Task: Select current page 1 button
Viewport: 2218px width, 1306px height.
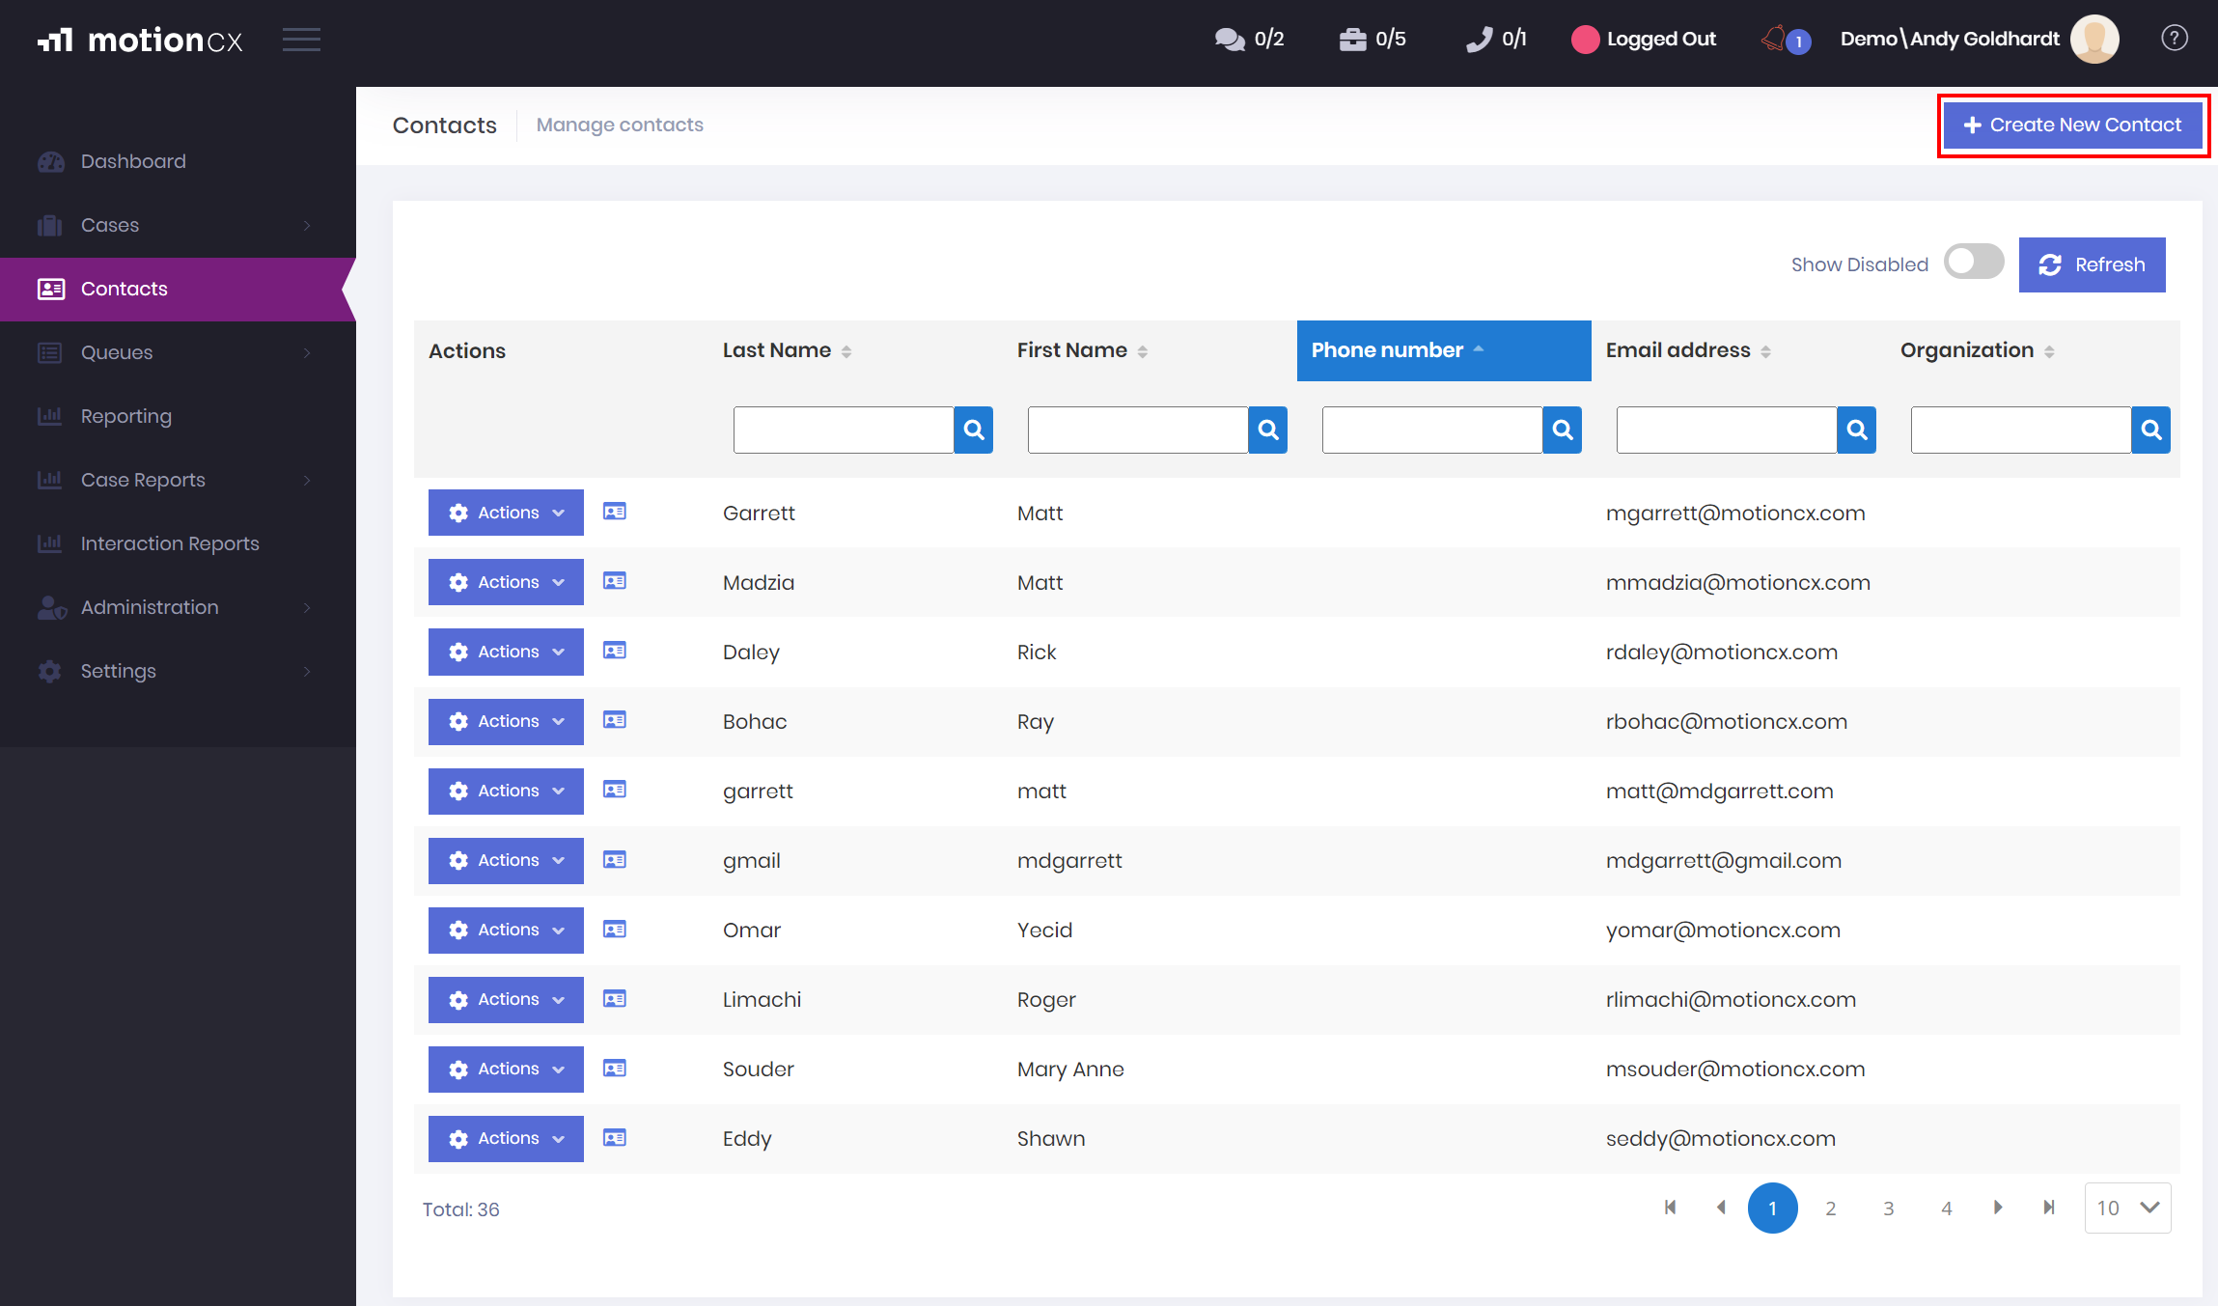Action: tap(1772, 1208)
